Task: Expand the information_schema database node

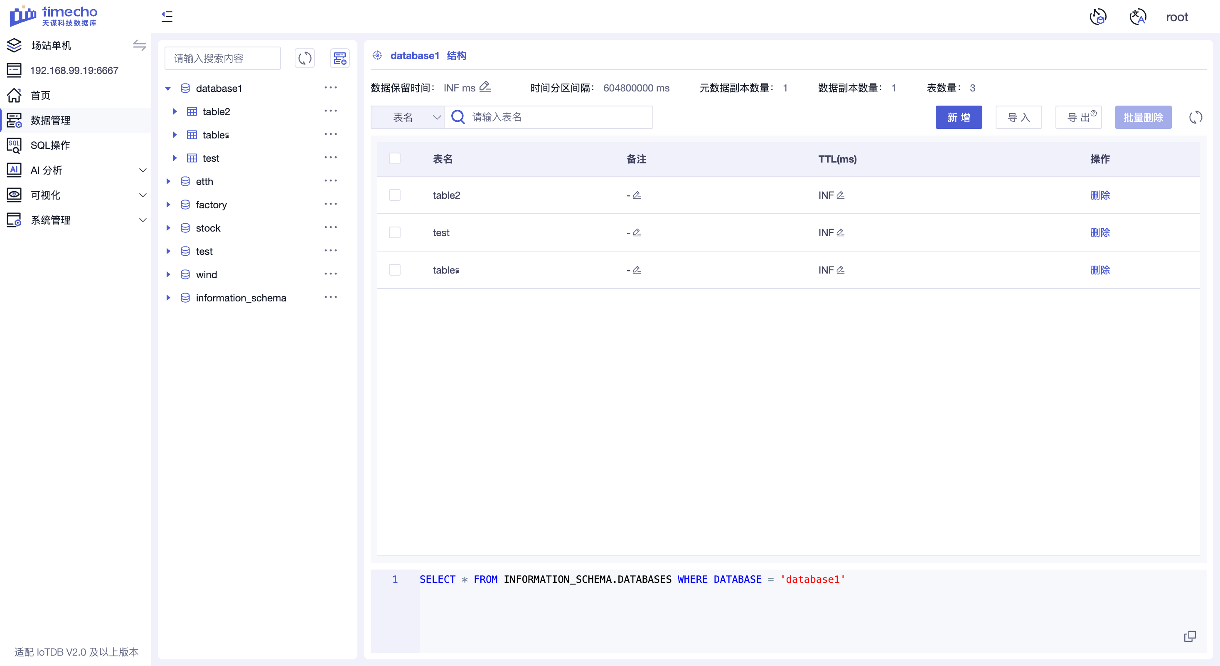Action: [168, 298]
